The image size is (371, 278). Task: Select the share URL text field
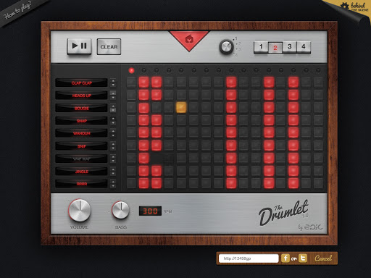pos(249,258)
